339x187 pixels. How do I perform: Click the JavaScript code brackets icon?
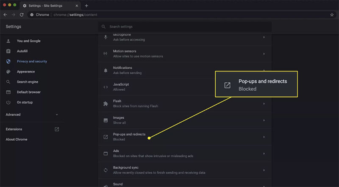pos(106,87)
